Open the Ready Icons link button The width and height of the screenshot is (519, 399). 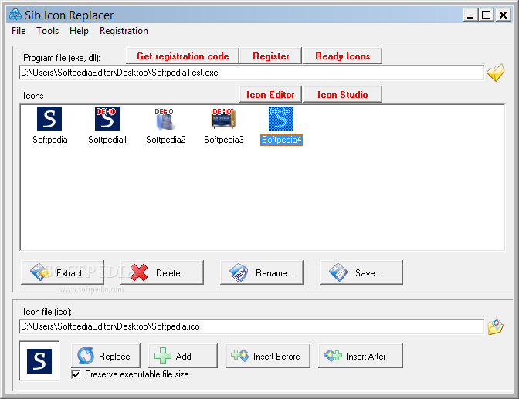343,56
